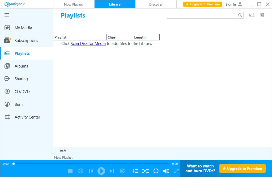
Task: Open Albums label in sidebar
Action: [21, 66]
